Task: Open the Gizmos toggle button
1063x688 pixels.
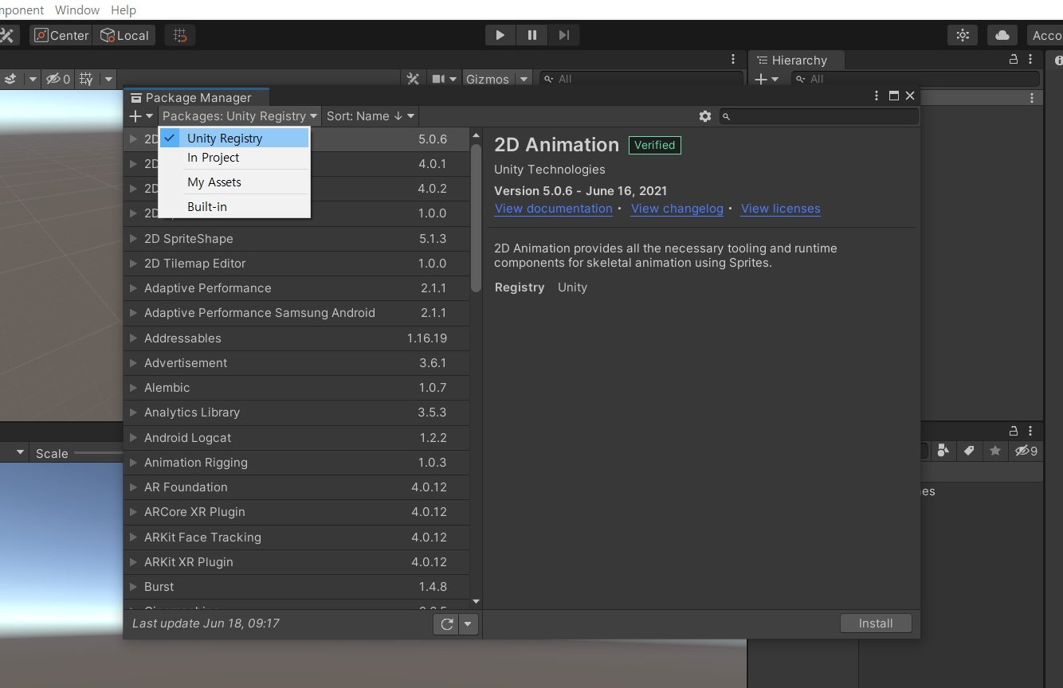Action: pyautogui.click(x=488, y=79)
